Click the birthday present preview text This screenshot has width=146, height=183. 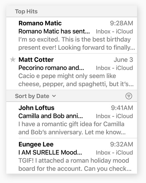pos(77,44)
